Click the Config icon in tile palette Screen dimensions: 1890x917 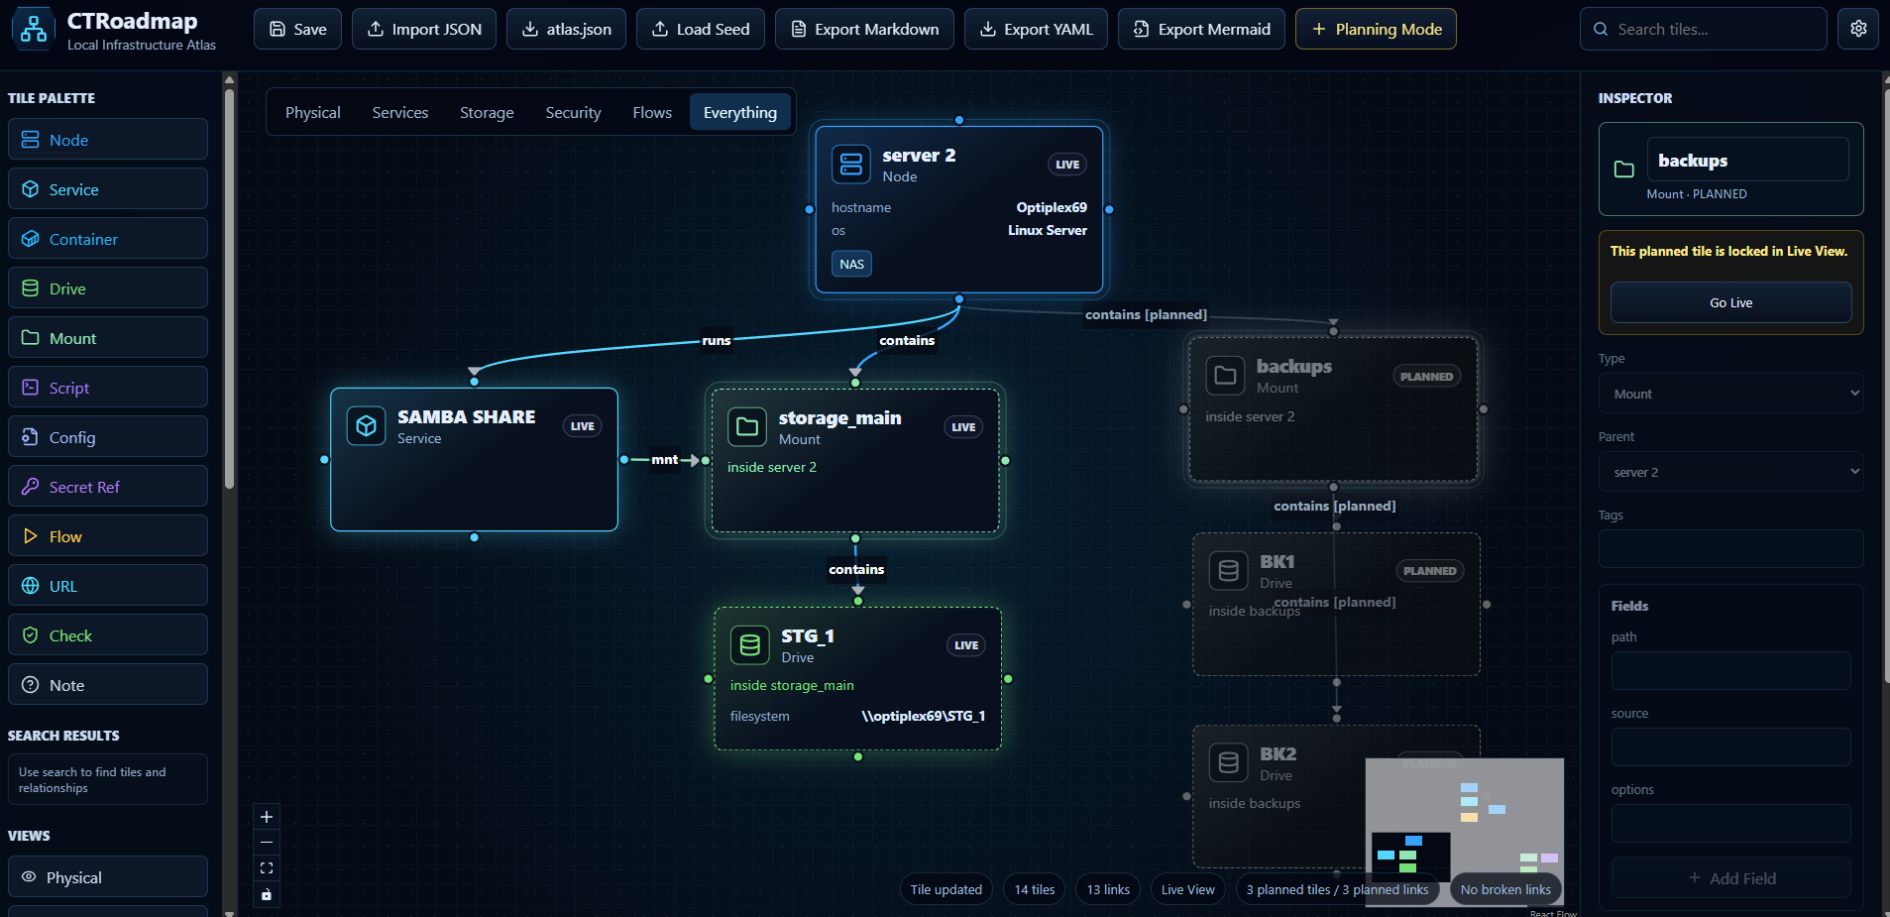[31, 437]
